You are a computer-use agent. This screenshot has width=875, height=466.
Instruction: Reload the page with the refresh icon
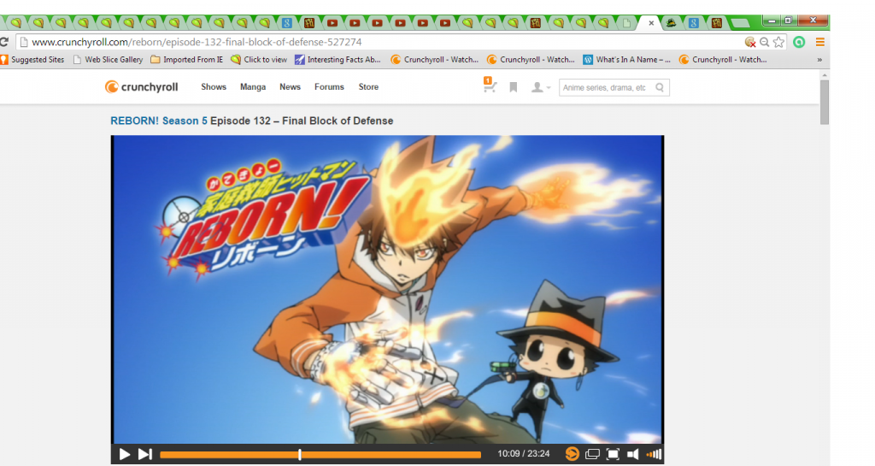pos(4,42)
